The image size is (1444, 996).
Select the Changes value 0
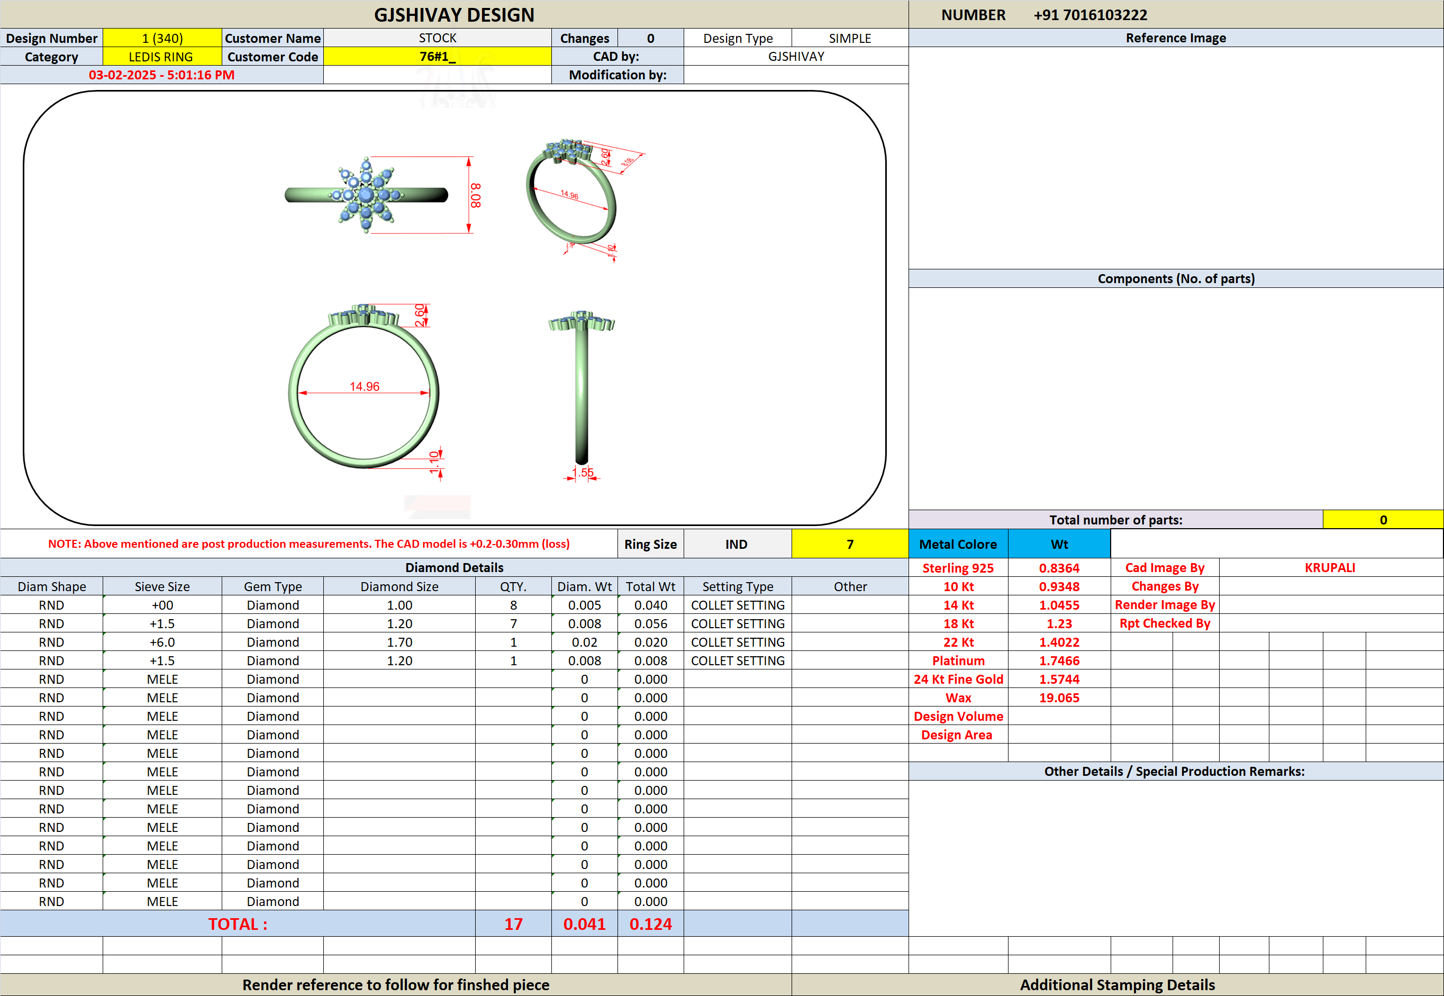[x=651, y=38]
